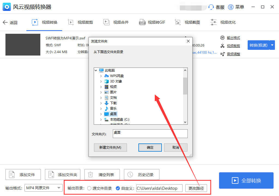Click the 本地磁盘 (C:) drive icon
Viewport: 279px width, 196px height.
(x=107, y=120)
